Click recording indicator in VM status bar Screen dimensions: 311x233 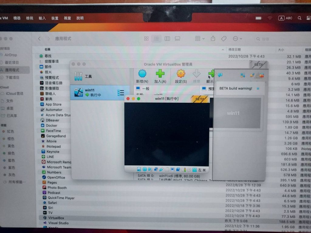pos(178,170)
